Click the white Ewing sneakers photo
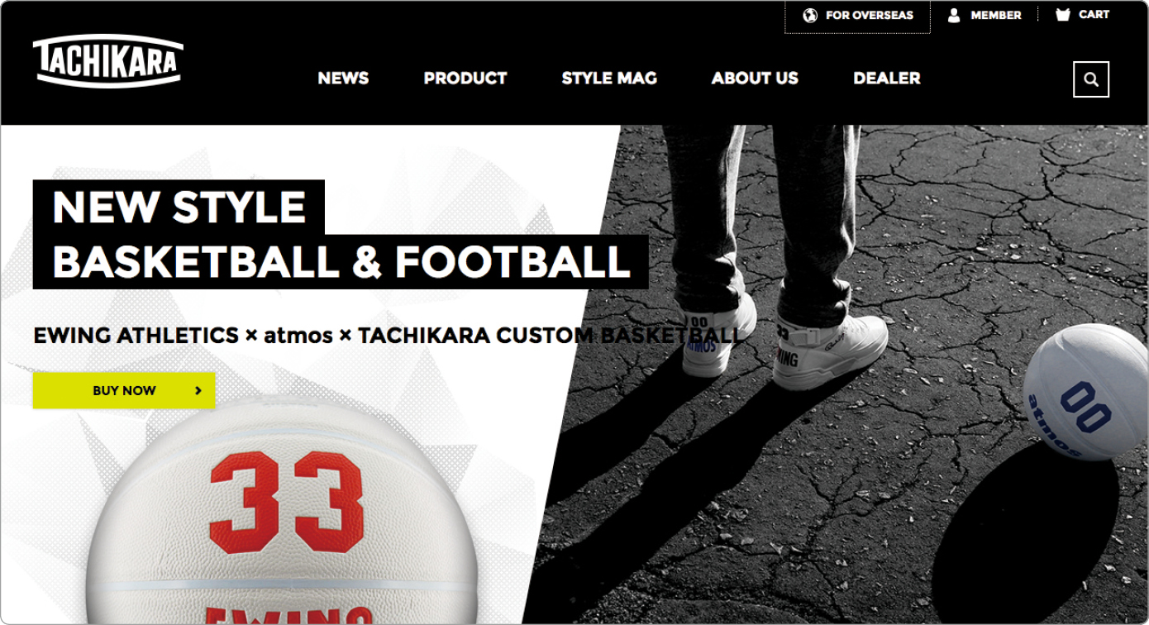The image size is (1149, 625). click(x=784, y=341)
